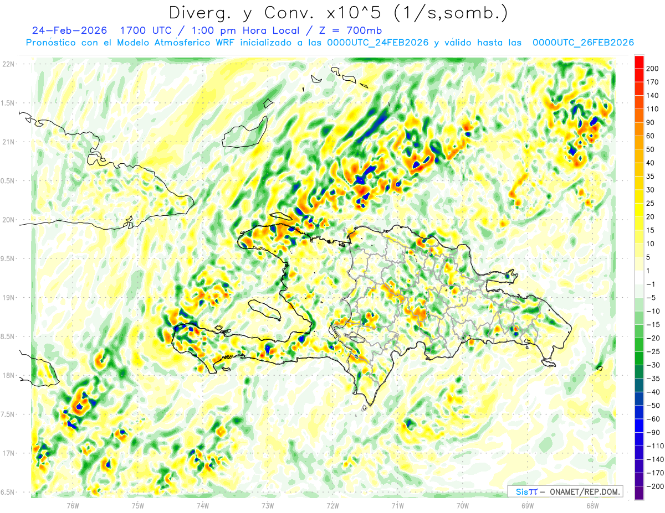Click the '17N' latitude label

pos(9,453)
